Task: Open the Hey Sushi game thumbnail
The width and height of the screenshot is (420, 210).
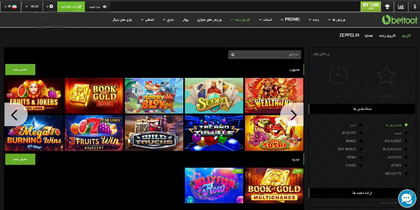Action: [274, 133]
